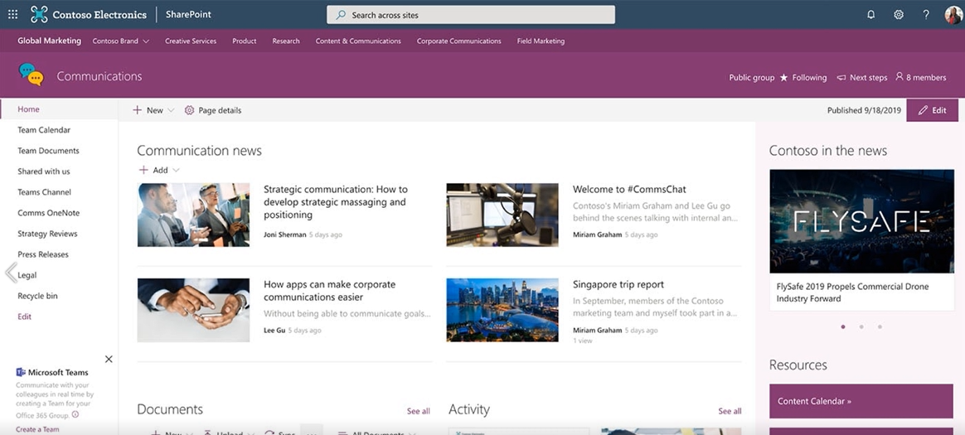Open Creative Services in hub navigation

tap(191, 41)
